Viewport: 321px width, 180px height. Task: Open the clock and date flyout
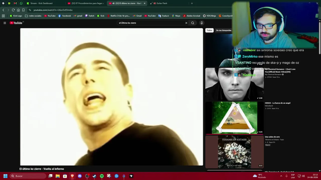click(x=312, y=176)
